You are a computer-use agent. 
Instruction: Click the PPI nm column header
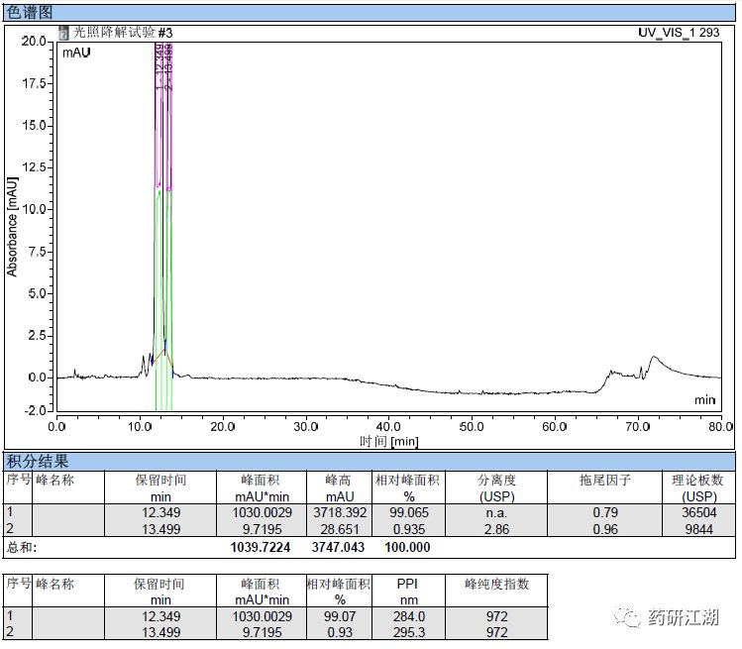pos(408,592)
